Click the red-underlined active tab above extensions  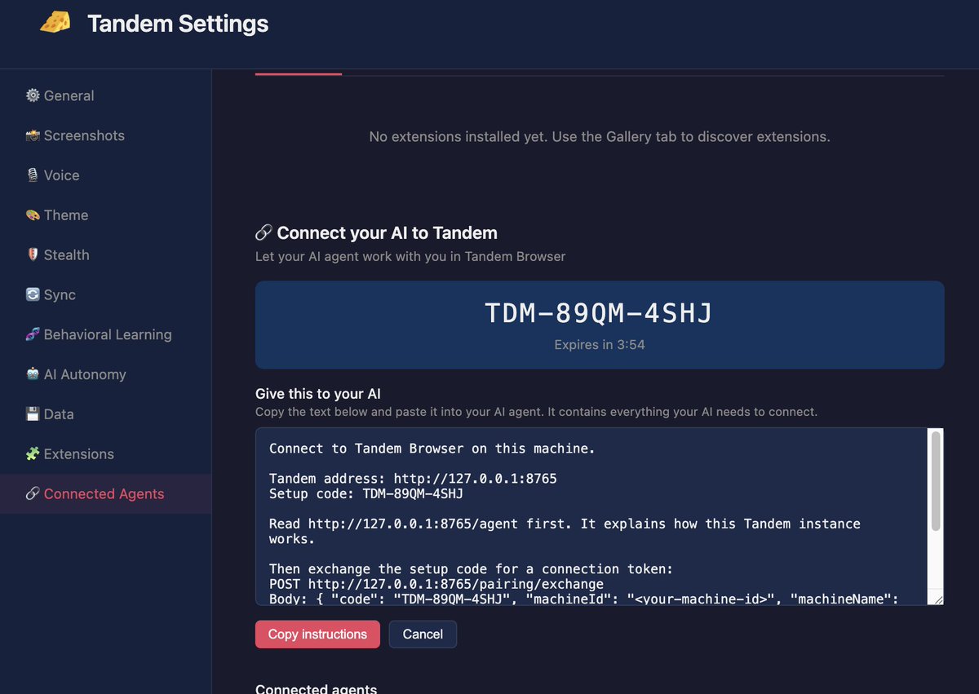pyautogui.click(x=299, y=73)
